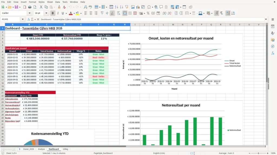Click the zoom slider

[258, 153]
